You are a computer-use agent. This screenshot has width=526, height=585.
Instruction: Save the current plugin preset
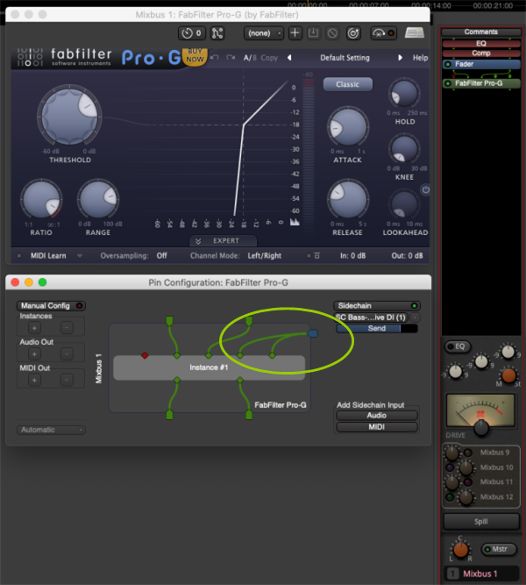tap(313, 33)
